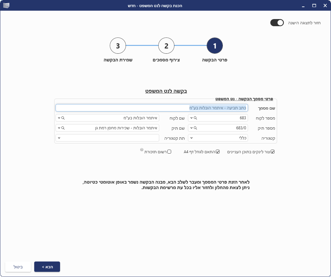Open the שם תיק dropdown arrow
This screenshot has width=331, height=277.
58,128
